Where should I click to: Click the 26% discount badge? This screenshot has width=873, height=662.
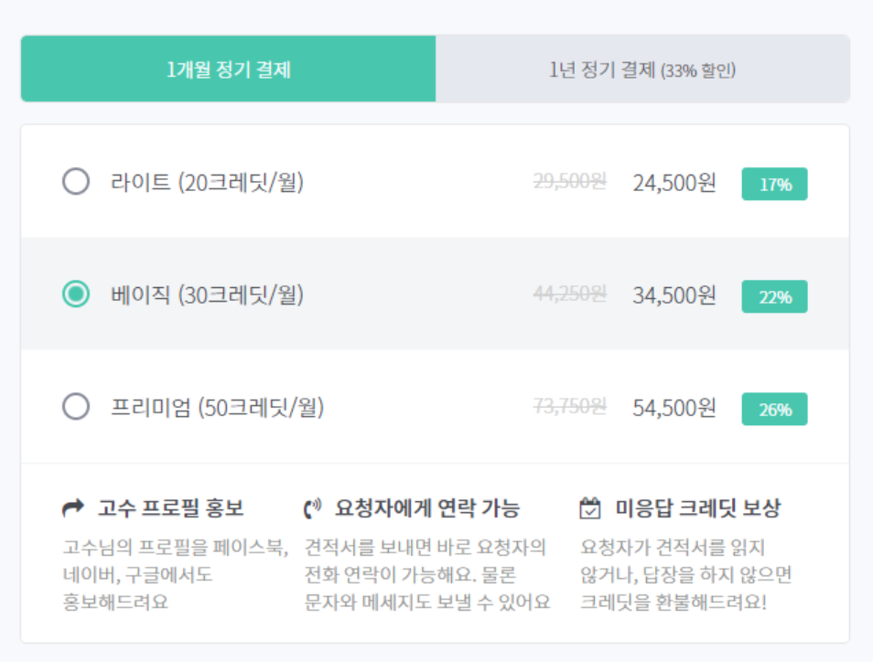[774, 409]
